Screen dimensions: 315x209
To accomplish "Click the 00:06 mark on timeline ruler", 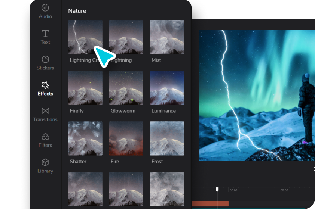I will tap(284, 190).
